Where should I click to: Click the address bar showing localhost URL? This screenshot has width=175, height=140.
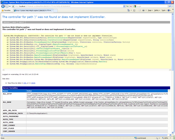(x=67, y=6)
